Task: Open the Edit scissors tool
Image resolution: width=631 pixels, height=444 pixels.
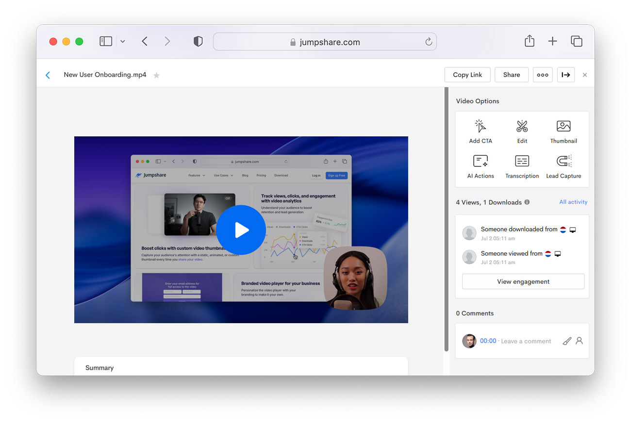Action: click(522, 132)
